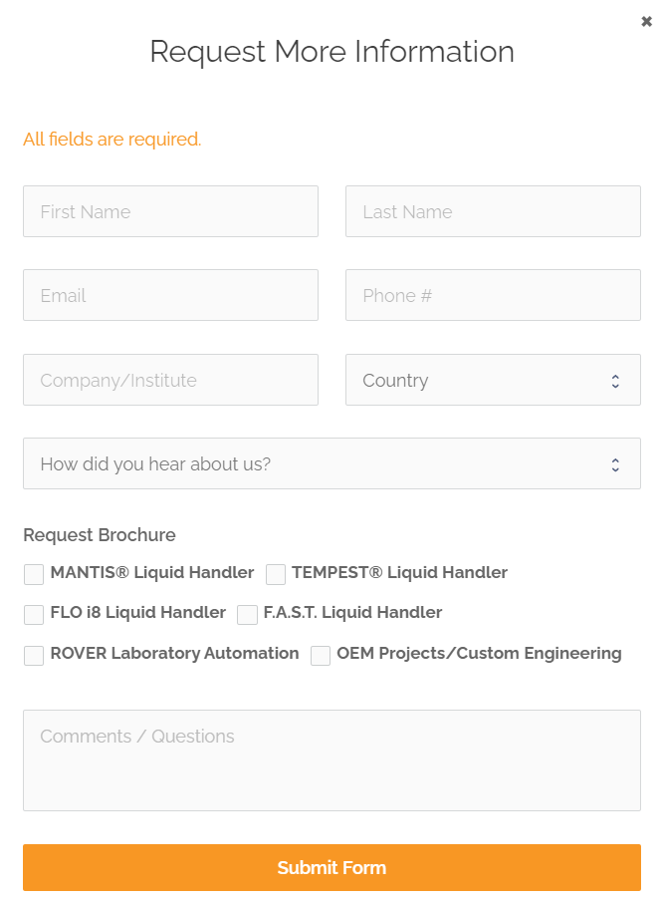Toggle OEM Projects/Custom Engineering checkbox
The image size is (661, 900).
(321, 656)
